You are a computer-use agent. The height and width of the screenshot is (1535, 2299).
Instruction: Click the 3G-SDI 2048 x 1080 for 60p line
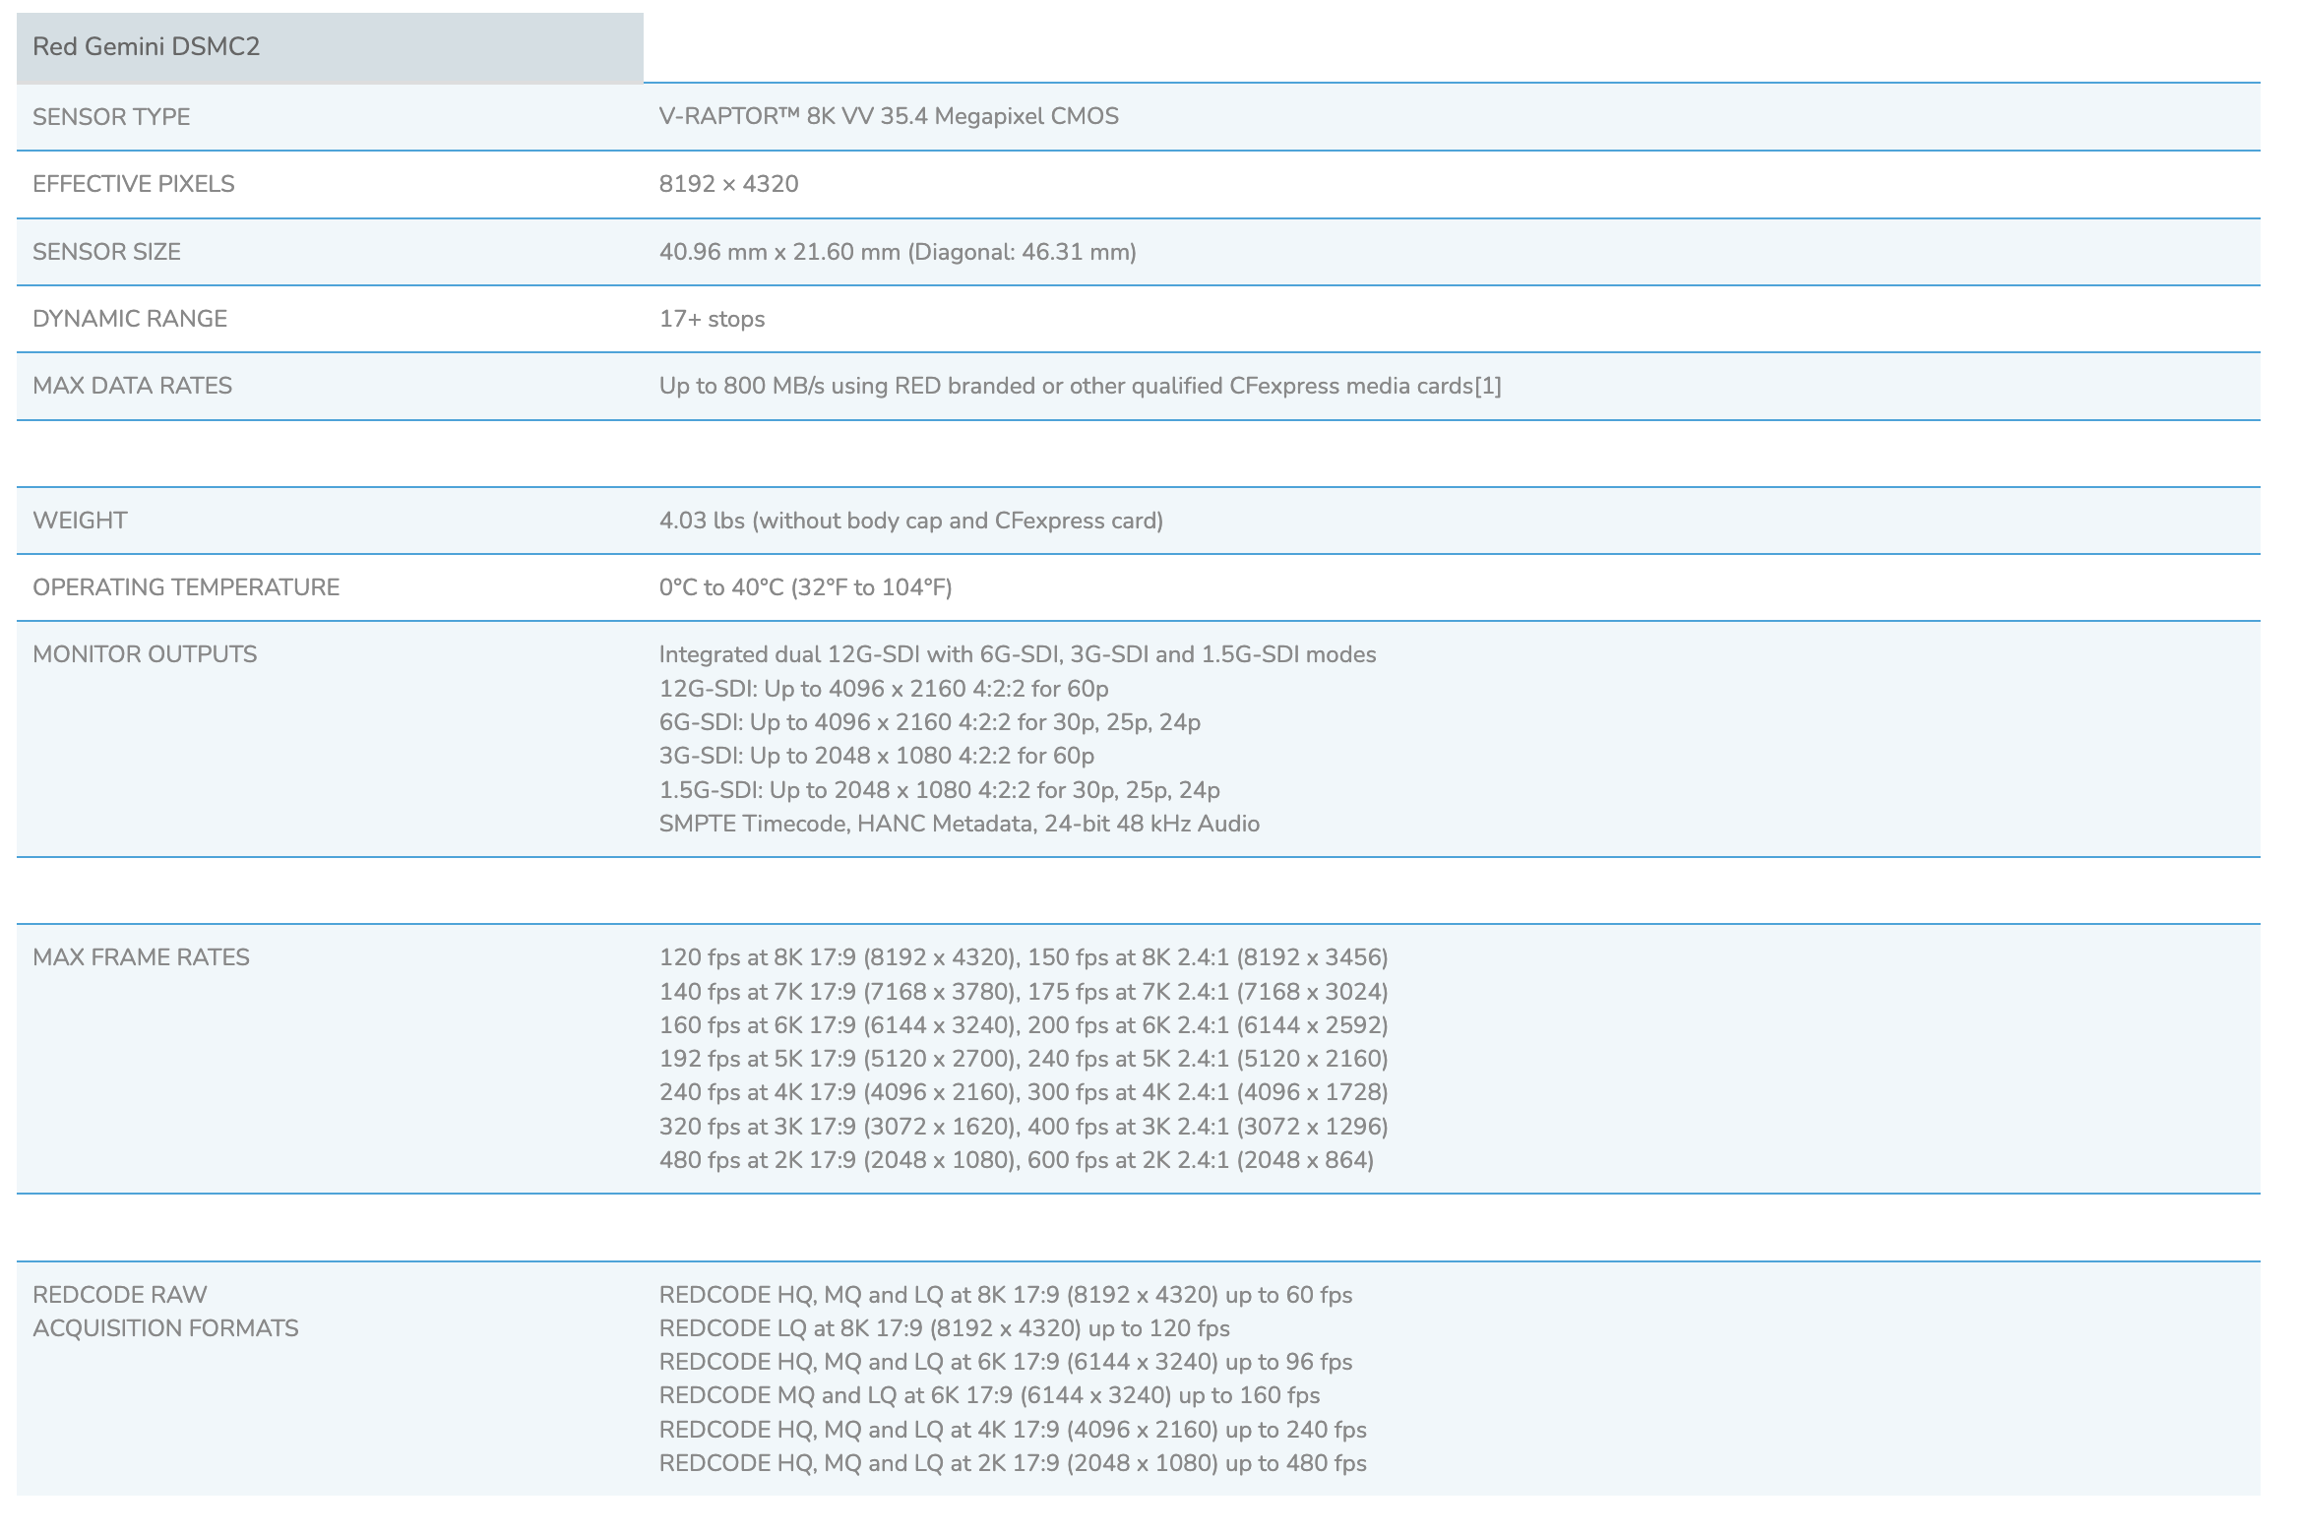click(x=877, y=756)
